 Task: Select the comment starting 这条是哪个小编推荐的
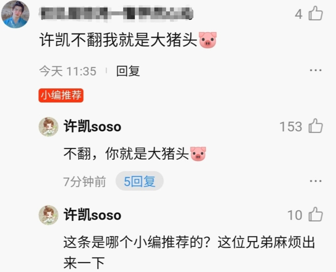click(x=189, y=252)
